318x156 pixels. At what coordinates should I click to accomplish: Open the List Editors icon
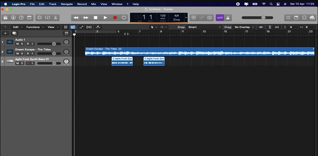[x=288, y=18]
